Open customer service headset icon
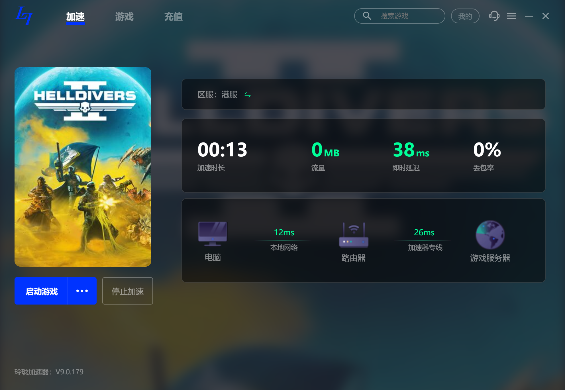Viewport: 565px width, 390px height. coord(494,16)
